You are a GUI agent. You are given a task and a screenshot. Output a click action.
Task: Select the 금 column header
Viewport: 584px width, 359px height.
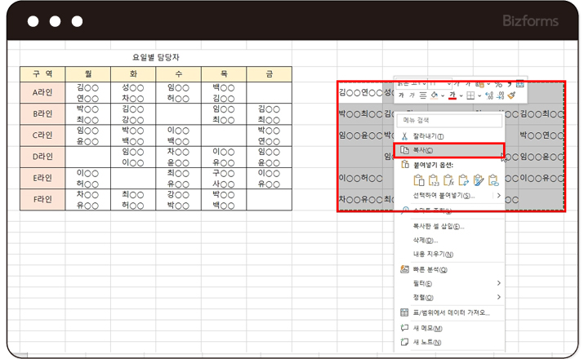coord(270,74)
